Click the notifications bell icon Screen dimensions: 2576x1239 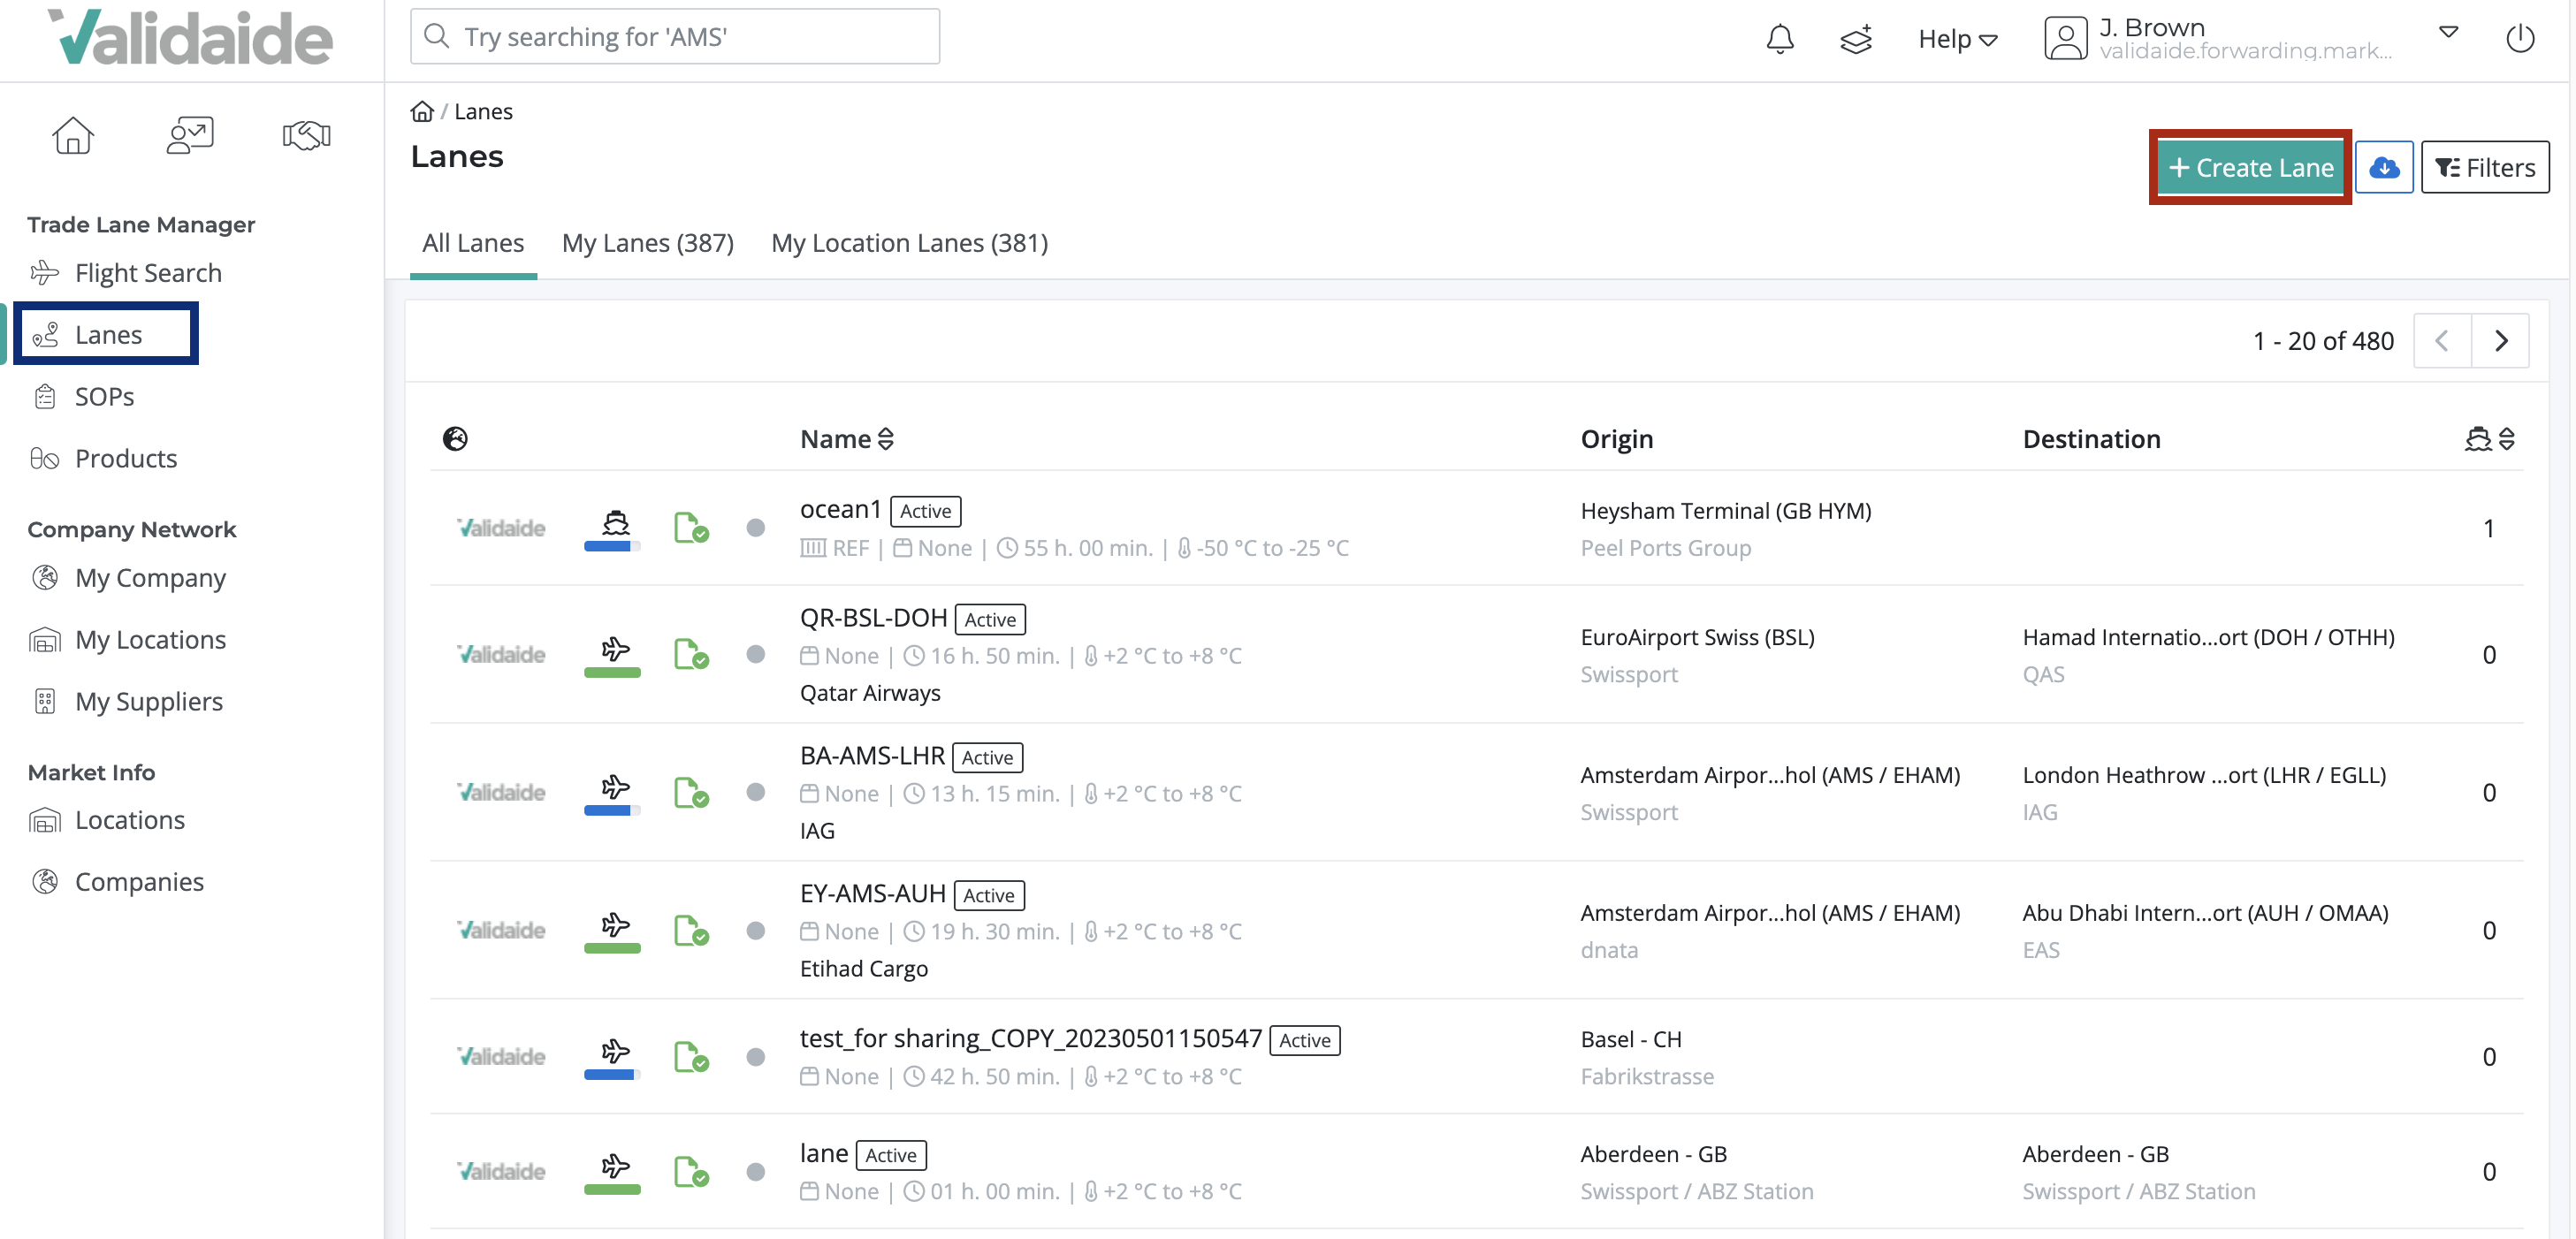(1780, 39)
